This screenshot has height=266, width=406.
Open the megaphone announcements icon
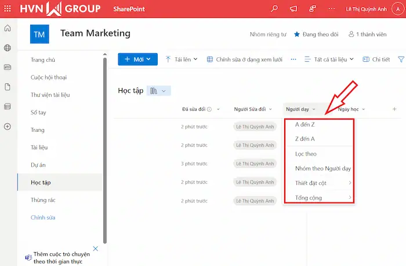293,9
